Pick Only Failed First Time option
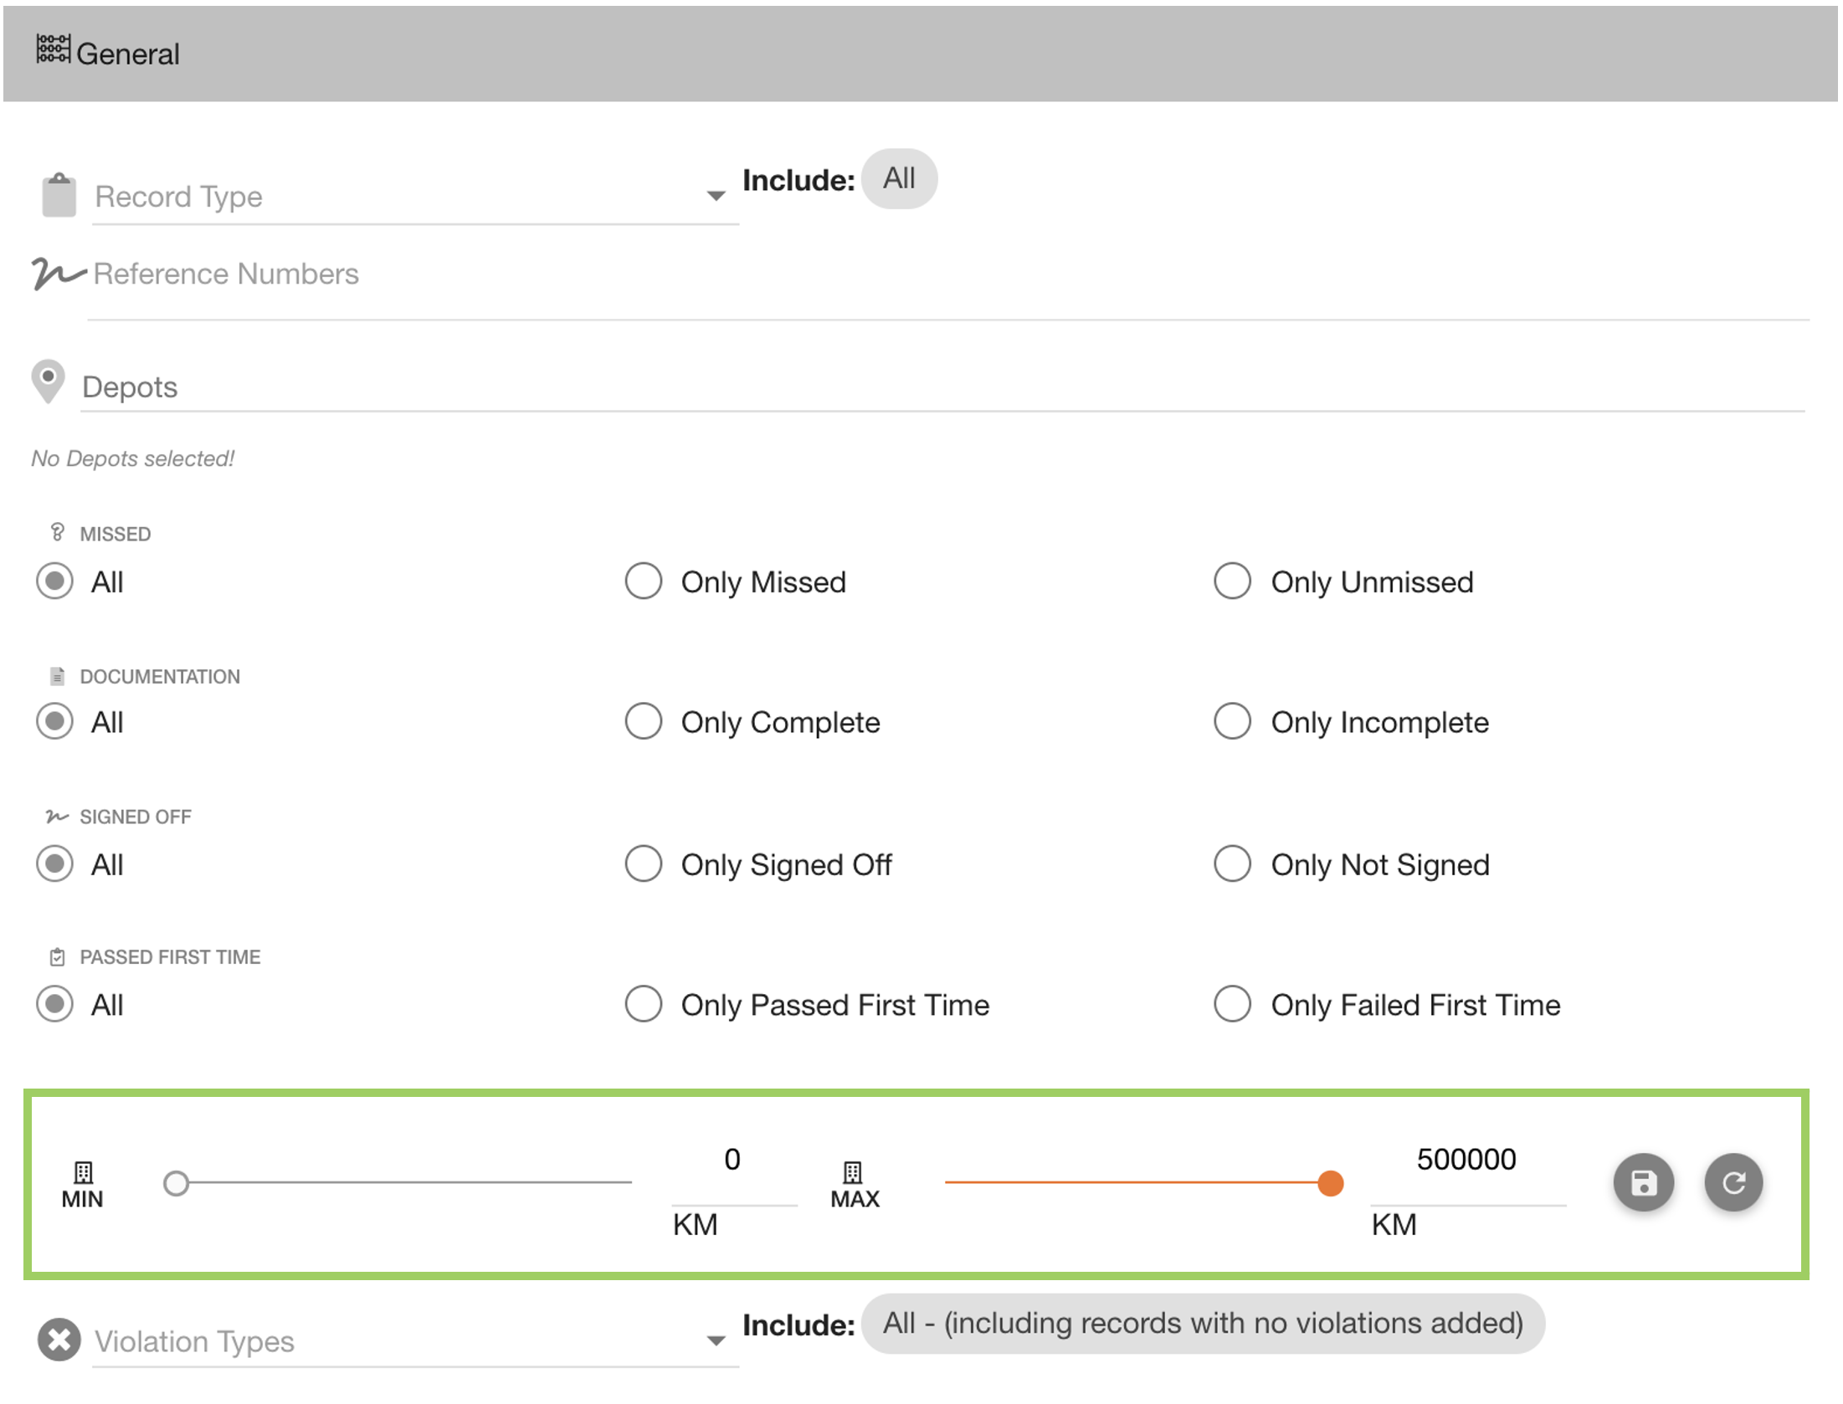The width and height of the screenshot is (1843, 1404). [x=1232, y=1004]
